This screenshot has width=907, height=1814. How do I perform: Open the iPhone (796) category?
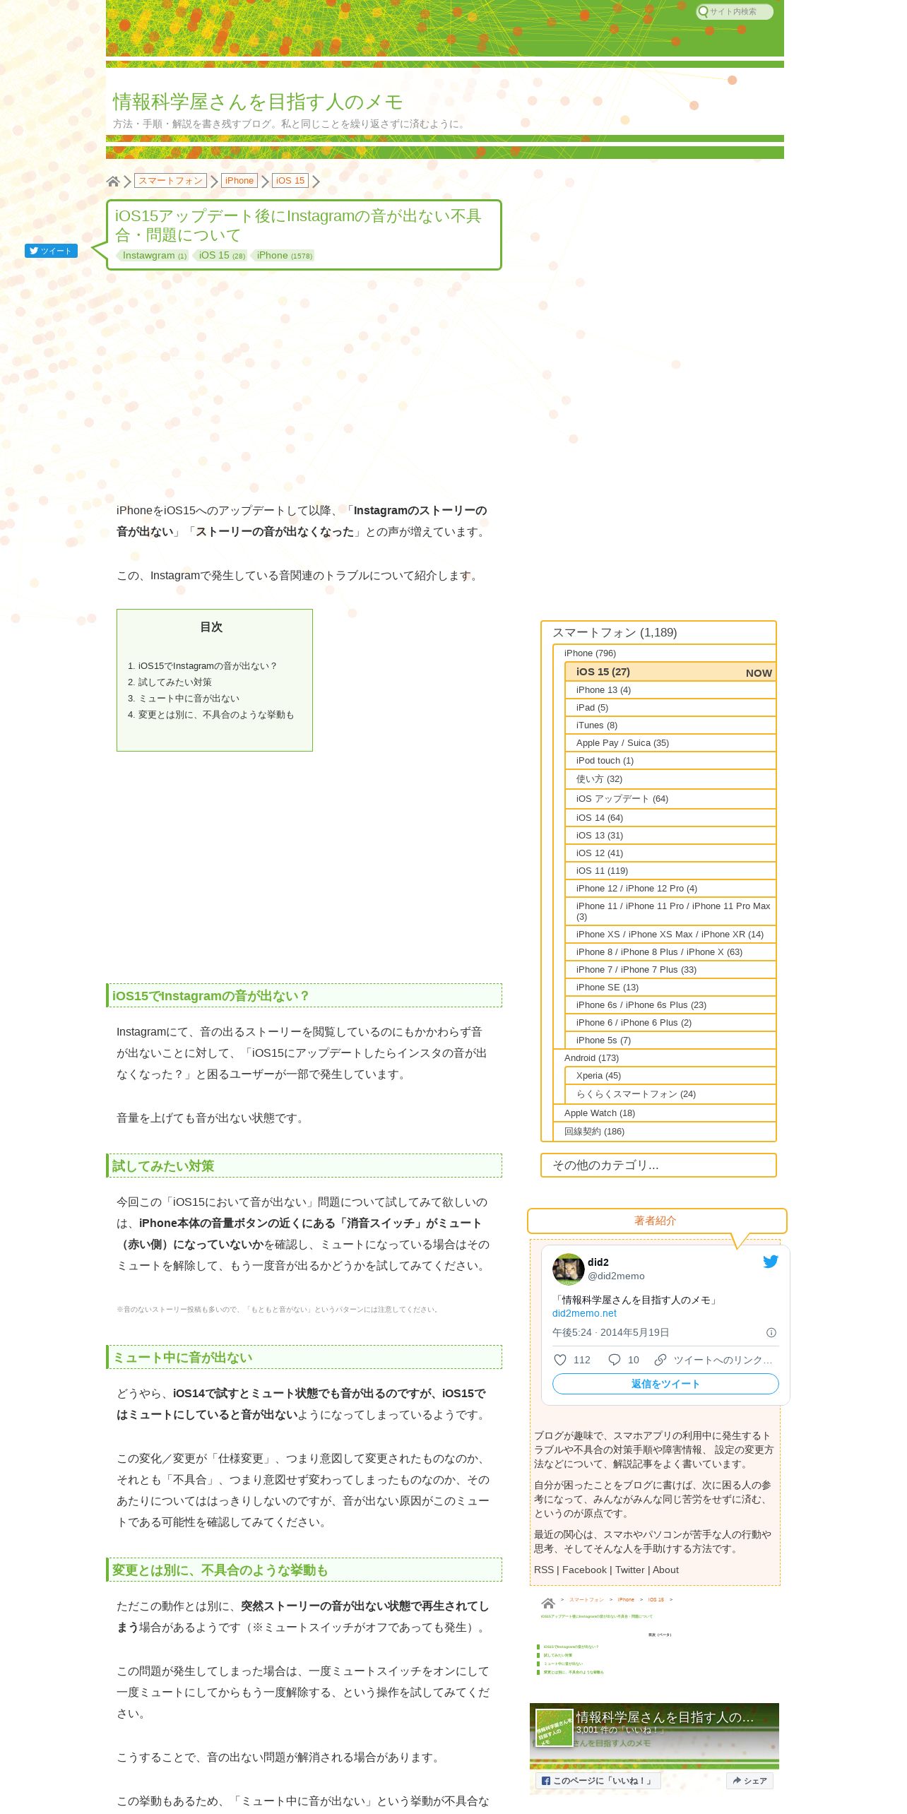click(664, 653)
